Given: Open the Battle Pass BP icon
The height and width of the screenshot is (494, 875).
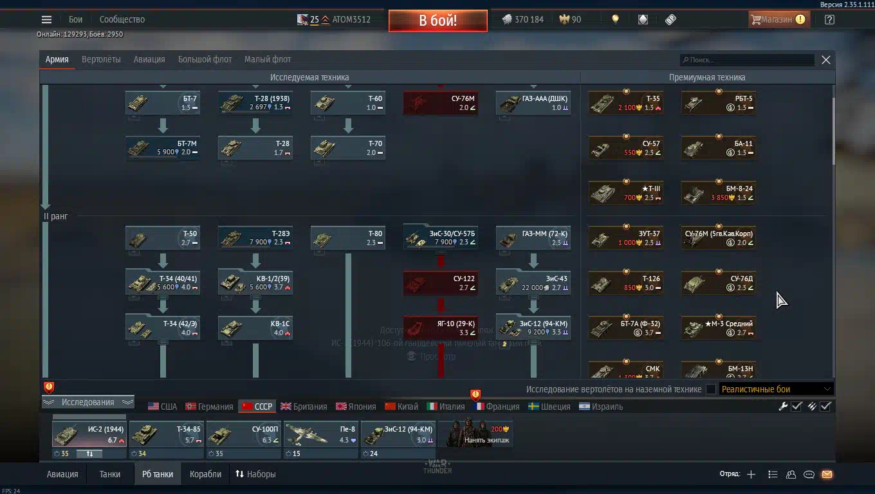Looking at the screenshot, I should pyautogui.click(x=670, y=19).
